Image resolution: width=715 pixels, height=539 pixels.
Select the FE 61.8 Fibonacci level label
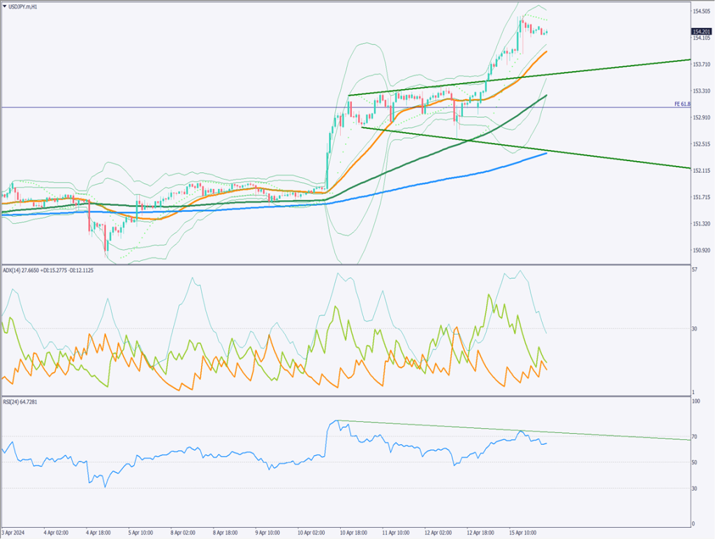tap(681, 104)
